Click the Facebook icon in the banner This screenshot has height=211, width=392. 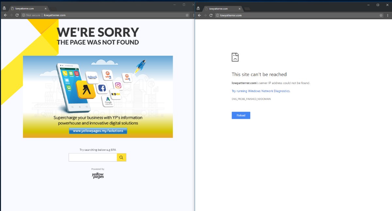coord(102,88)
